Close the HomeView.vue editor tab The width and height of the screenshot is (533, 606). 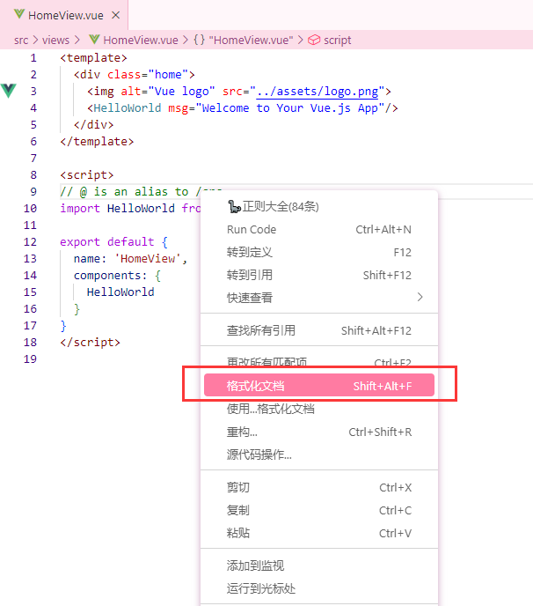point(116,16)
